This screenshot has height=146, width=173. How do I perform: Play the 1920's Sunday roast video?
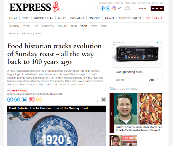[x=57, y=129]
